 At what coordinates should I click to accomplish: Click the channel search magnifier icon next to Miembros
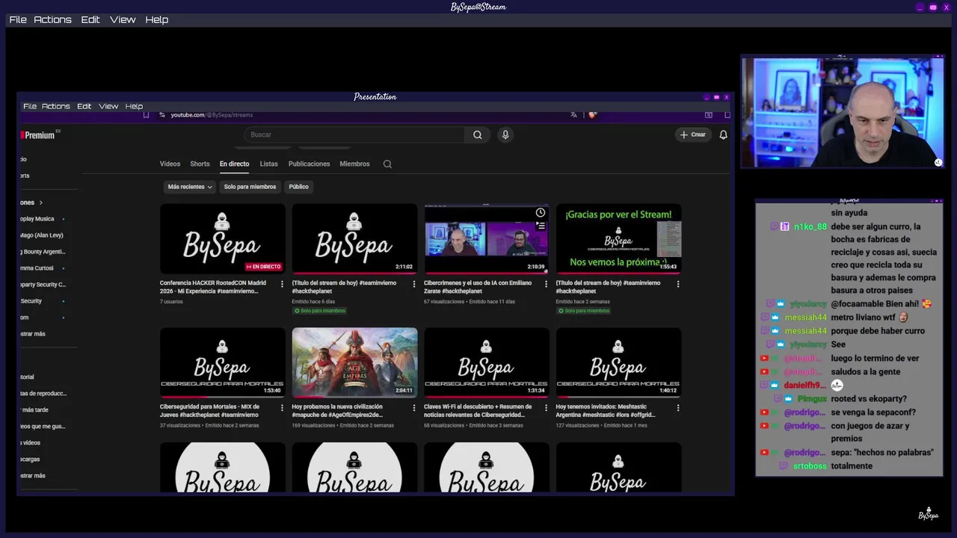pos(387,164)
